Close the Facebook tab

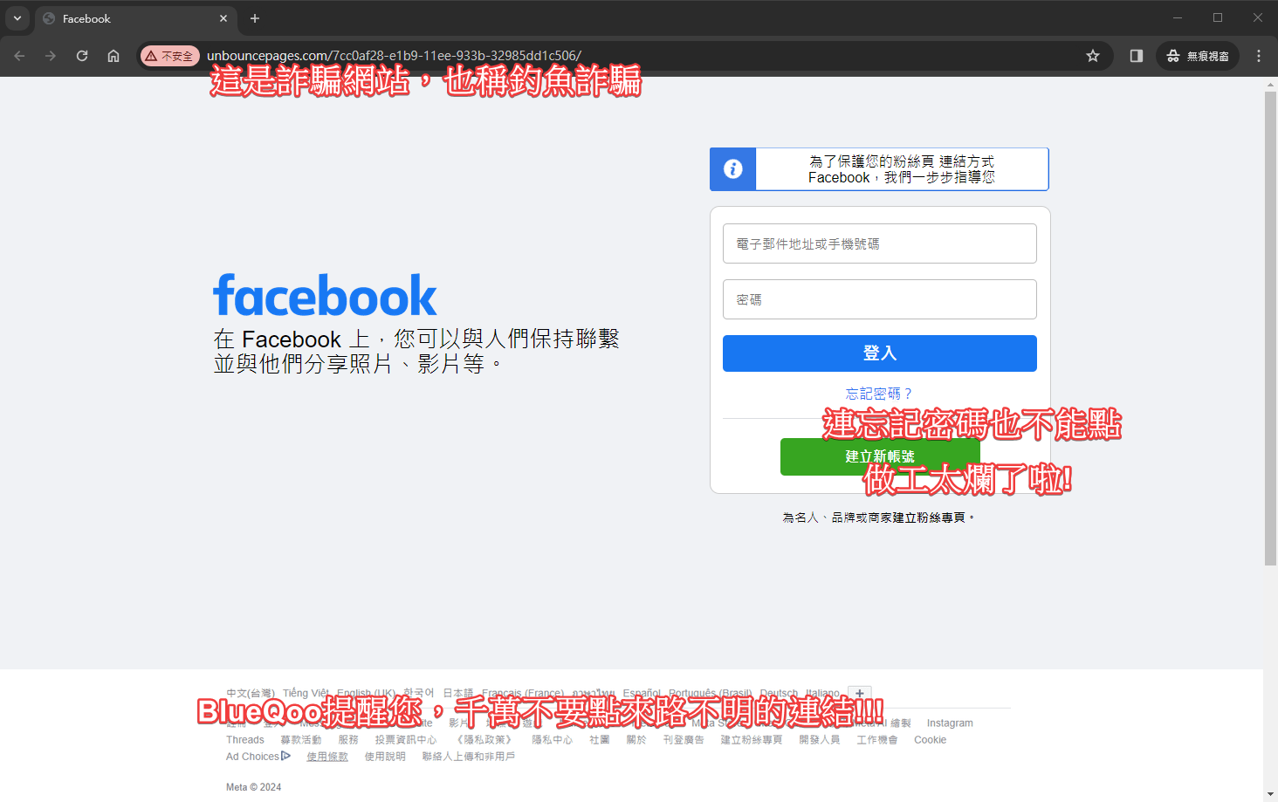pyautogui.click(x=223, y=18)
